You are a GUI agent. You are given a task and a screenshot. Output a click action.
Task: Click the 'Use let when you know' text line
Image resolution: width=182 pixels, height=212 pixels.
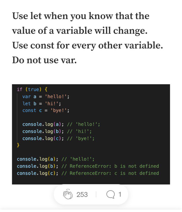tap(81, 16)
